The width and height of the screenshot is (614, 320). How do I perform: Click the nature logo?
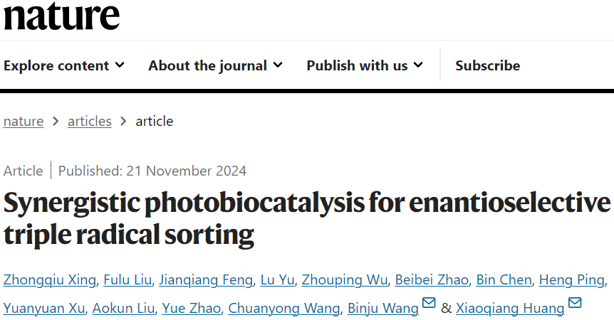click(61, 15)
